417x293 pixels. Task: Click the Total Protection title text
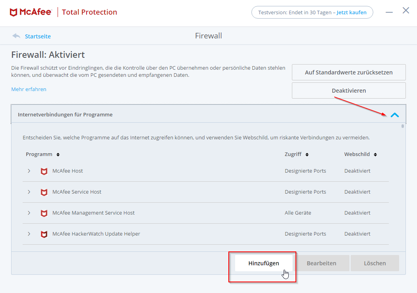pyautogui.click(x=89, y=12)
